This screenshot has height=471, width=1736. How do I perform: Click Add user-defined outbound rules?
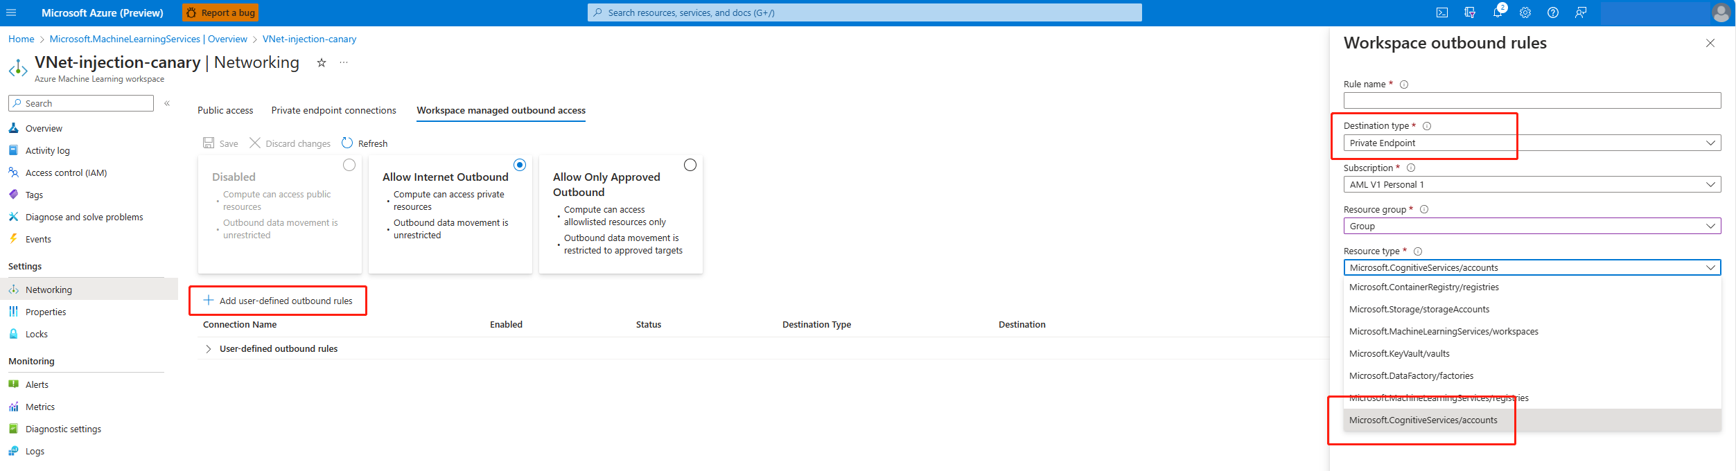(x=278, y=301)
